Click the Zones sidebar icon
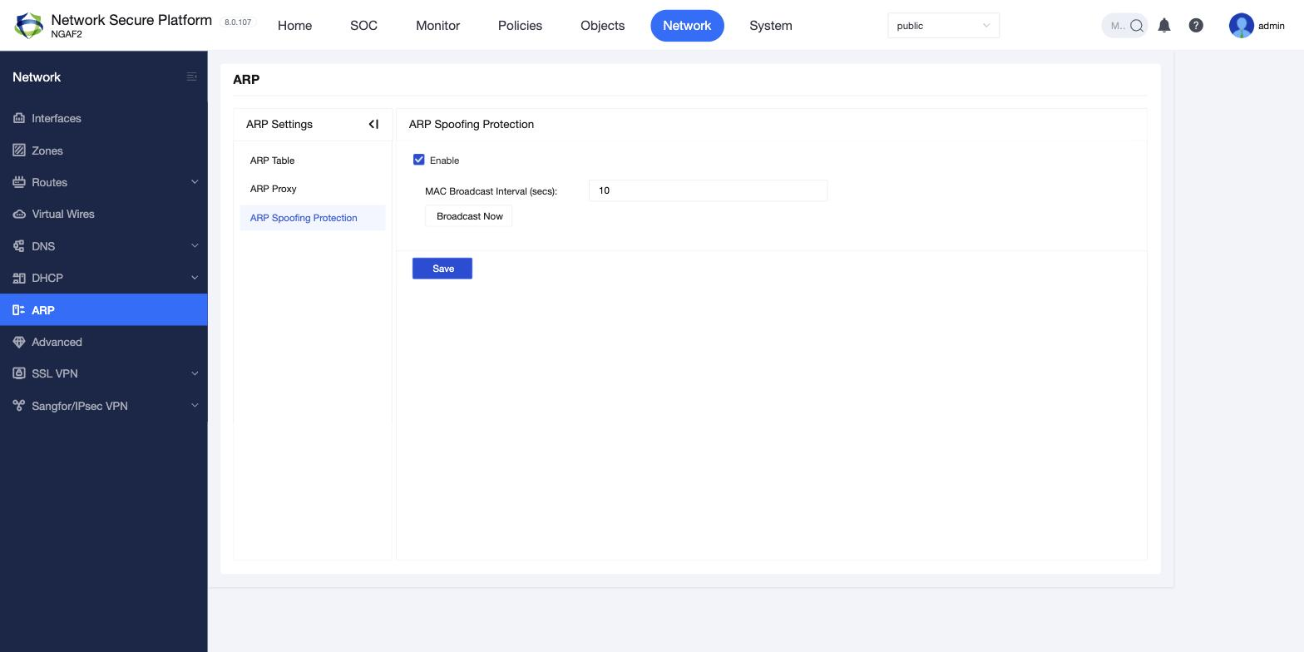This screenshot has height=652, width=1304. (19, 151)
